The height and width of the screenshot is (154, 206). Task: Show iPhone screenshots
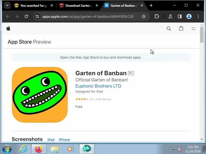[64, 140]
